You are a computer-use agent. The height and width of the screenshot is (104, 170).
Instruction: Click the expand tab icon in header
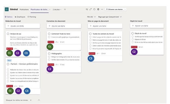(90, 9)
